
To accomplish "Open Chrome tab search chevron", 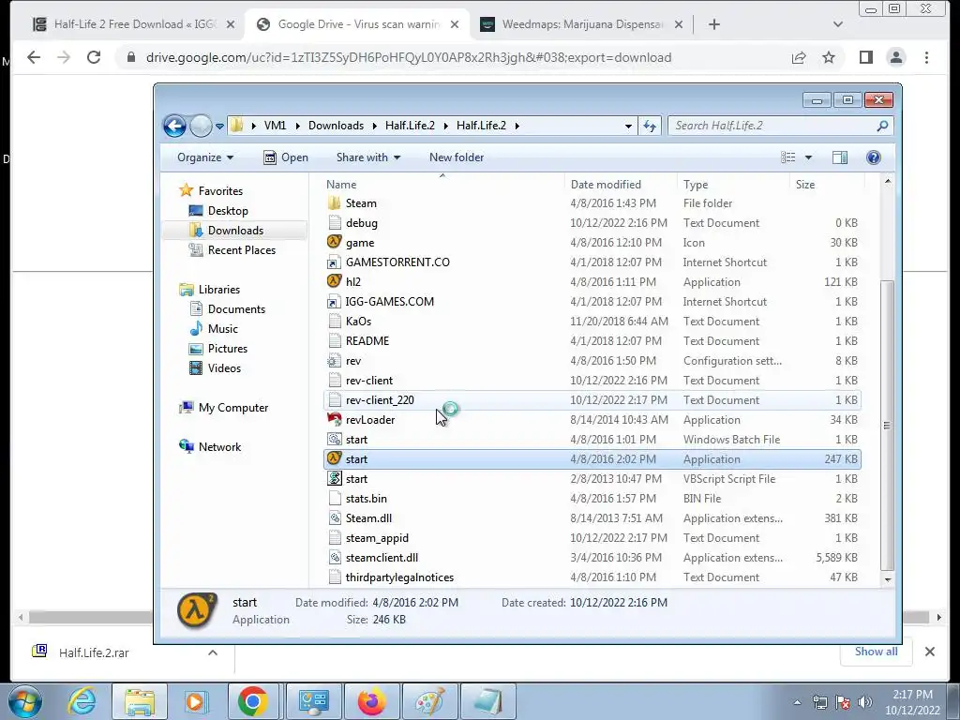I will pos(838,24).
